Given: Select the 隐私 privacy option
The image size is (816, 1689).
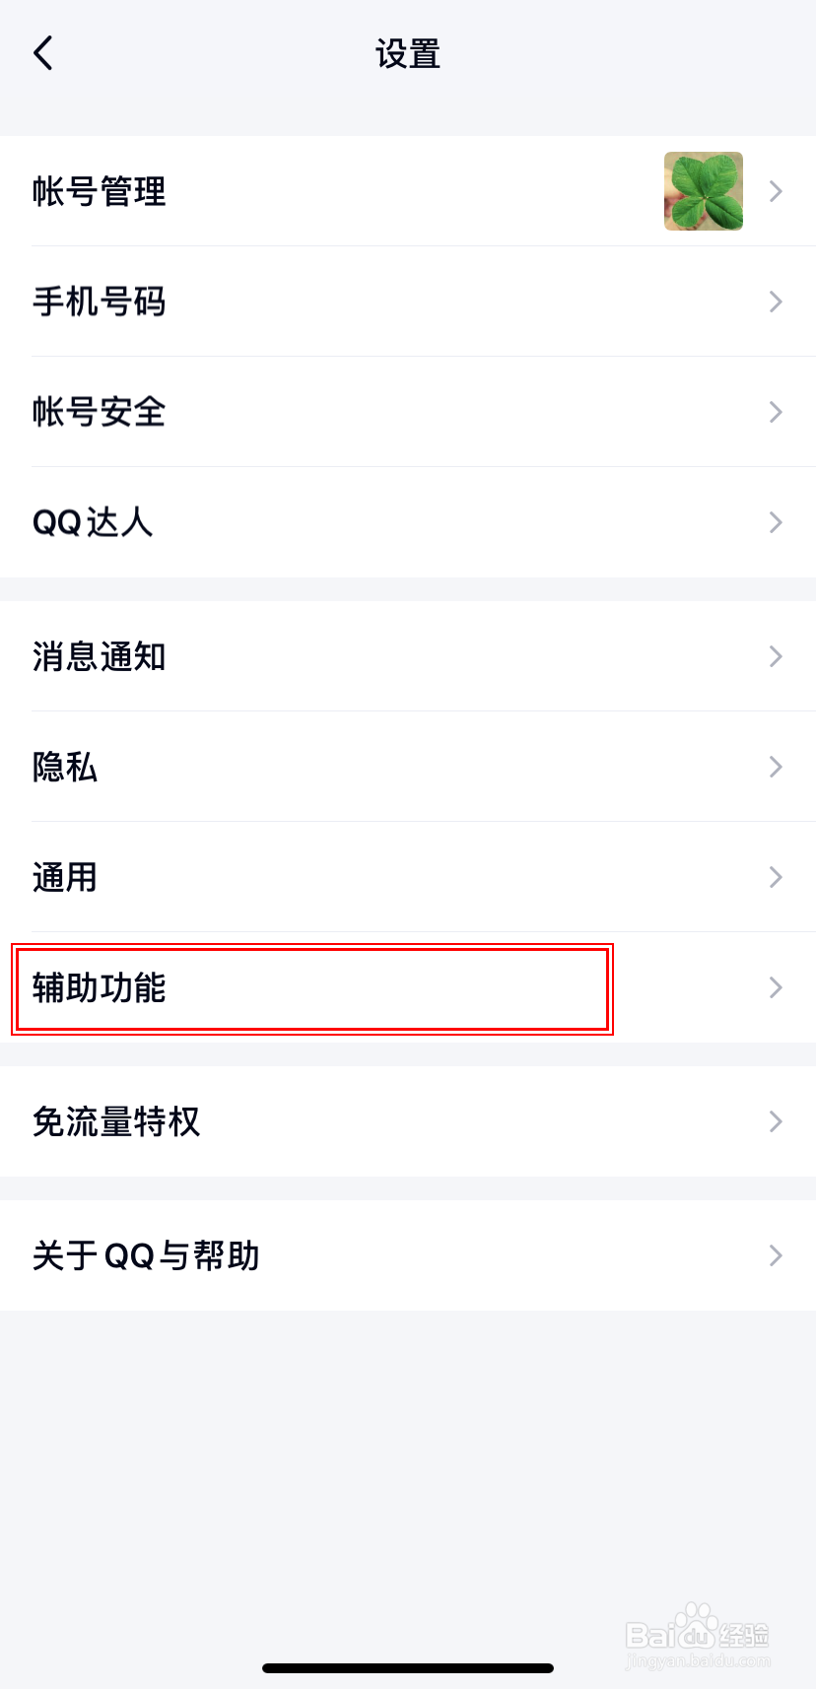Looking at the screenshot, I should pos(65,767).
